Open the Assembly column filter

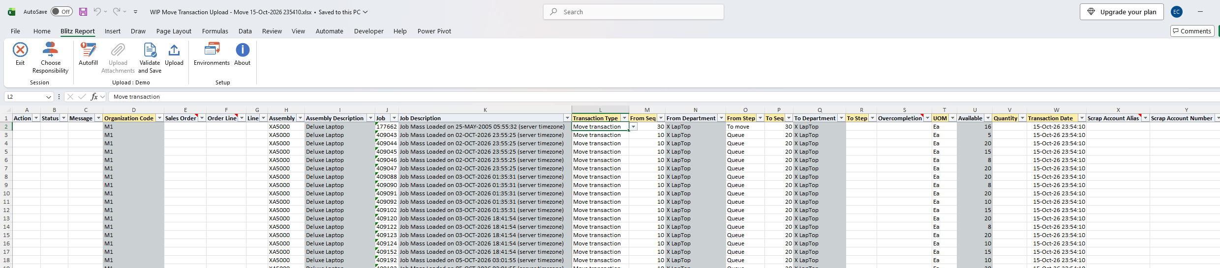tap(300, 118)
